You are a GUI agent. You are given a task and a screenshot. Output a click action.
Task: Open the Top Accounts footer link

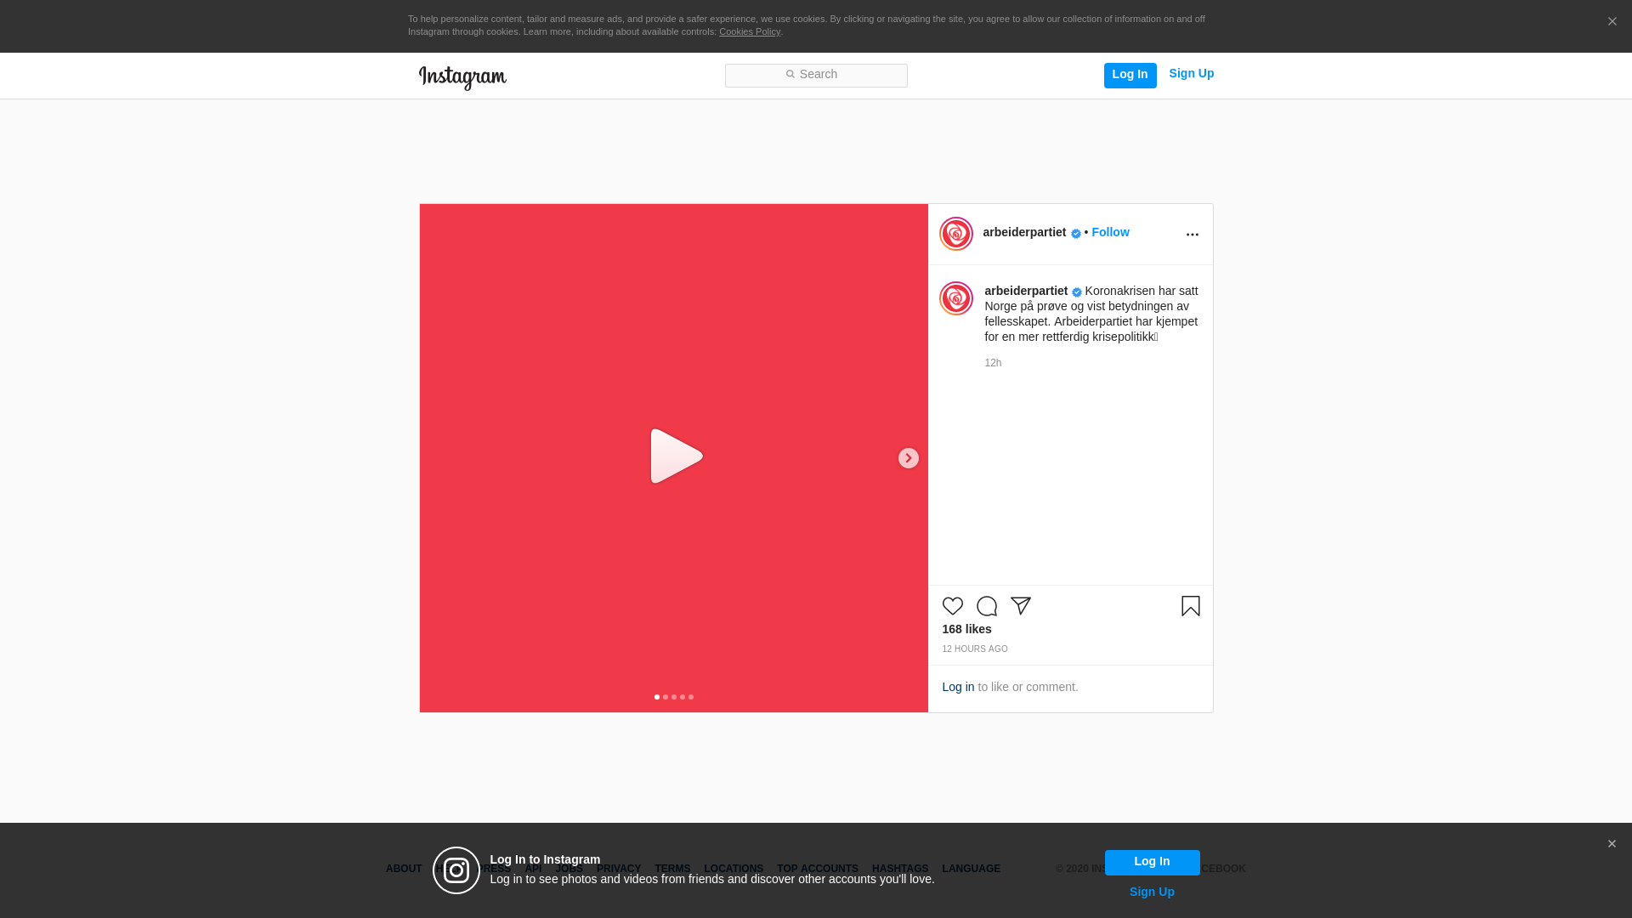tap(817, 869)
